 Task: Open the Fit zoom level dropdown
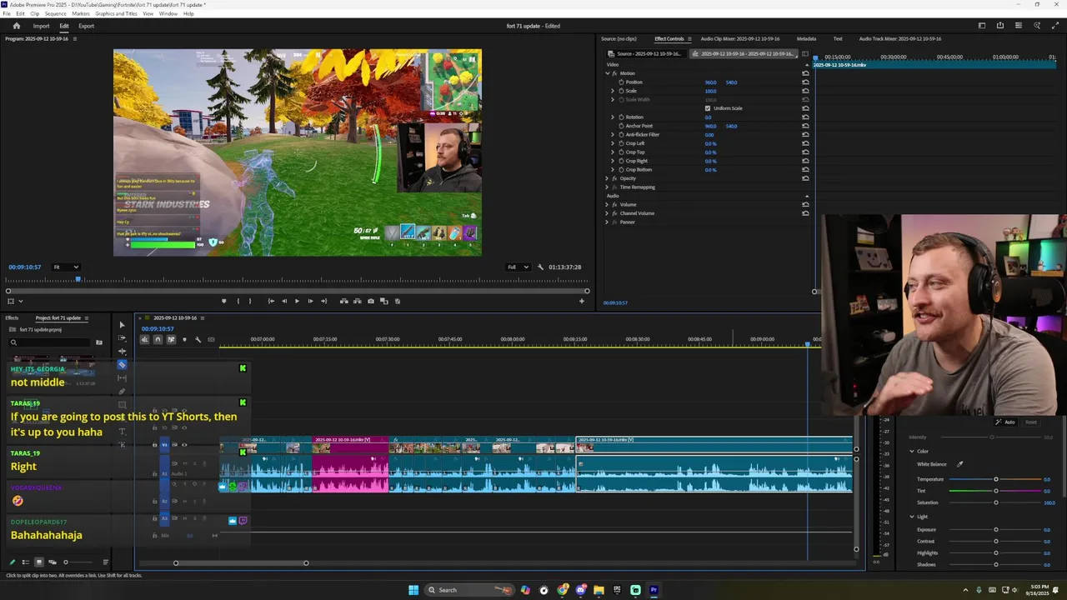coord(66,267)
